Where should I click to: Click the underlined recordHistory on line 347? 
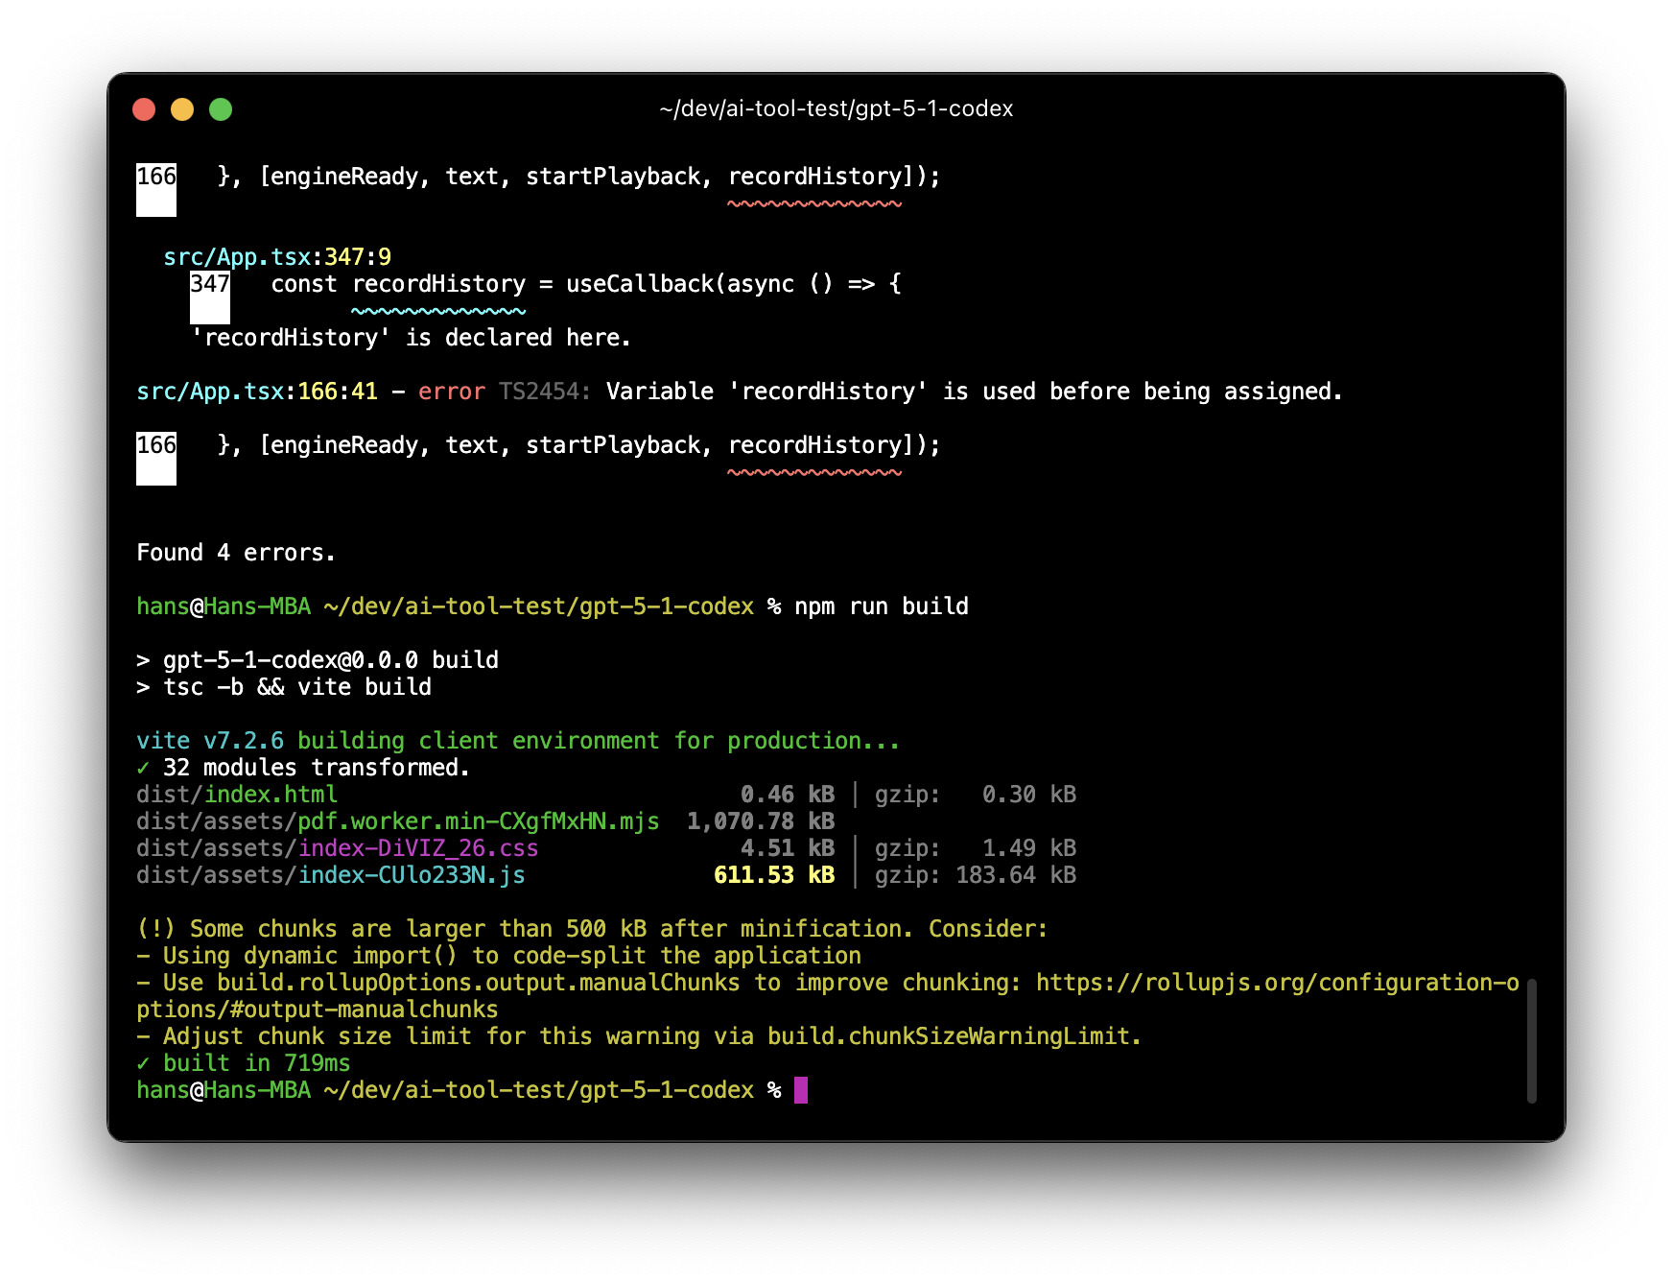[x=438, y=285]
